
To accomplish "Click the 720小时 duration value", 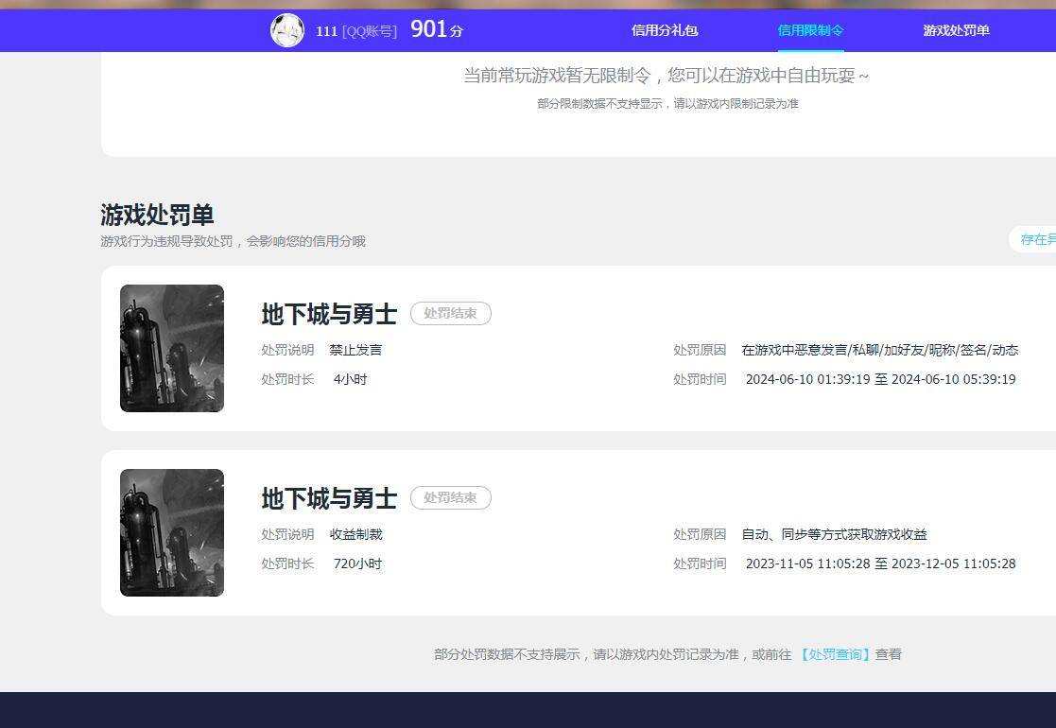I will [357, 563].
